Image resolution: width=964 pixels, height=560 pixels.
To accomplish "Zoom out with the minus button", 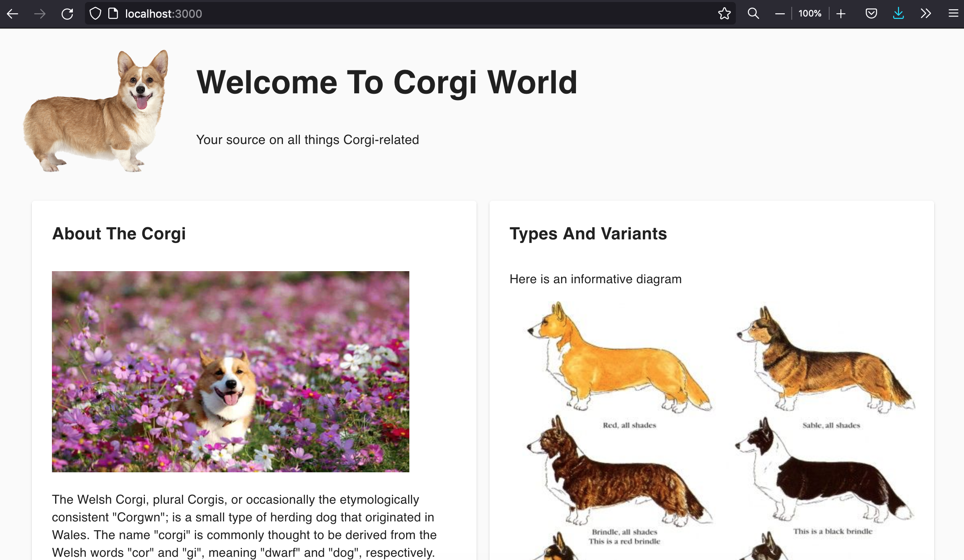I will [x=780, y=14].
